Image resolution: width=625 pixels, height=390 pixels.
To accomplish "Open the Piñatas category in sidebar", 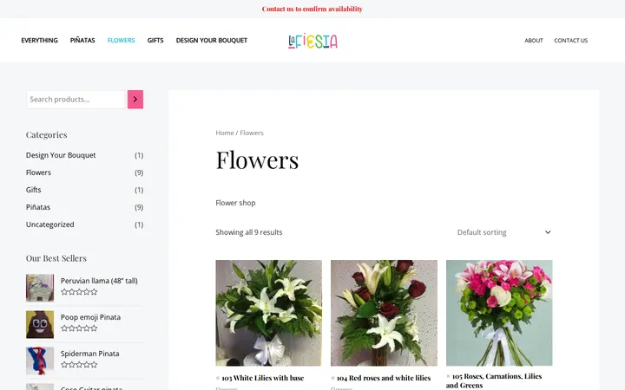I will pyautogui.click(x=38, y=207).
